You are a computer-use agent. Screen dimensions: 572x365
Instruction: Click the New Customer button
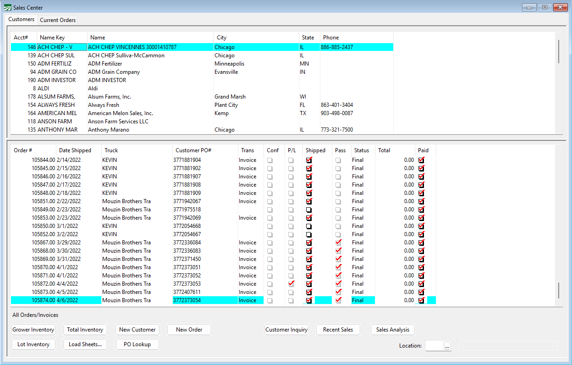(x=137, y=330)
